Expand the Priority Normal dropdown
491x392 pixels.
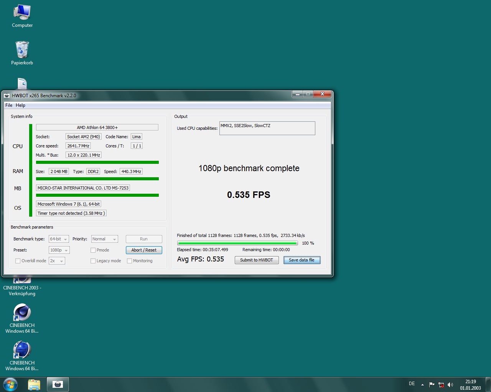(104, 239)
